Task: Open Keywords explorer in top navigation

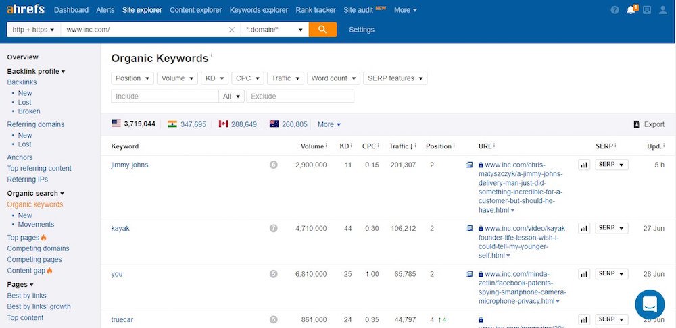Action: point(259,10)
